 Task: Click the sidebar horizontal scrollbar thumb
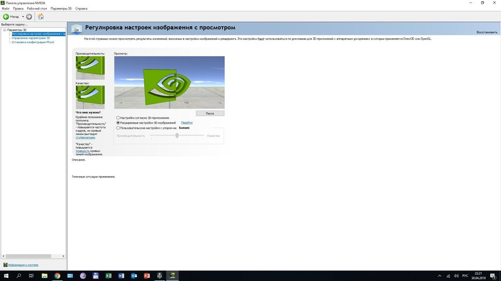[x=28, y=256]
